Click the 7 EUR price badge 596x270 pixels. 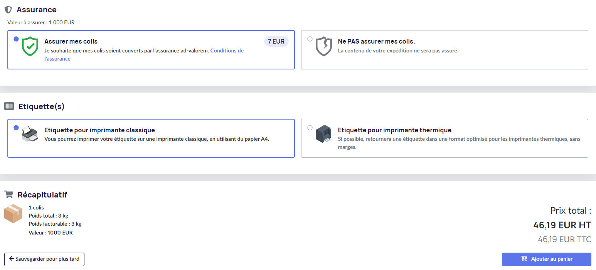(276, 41)
